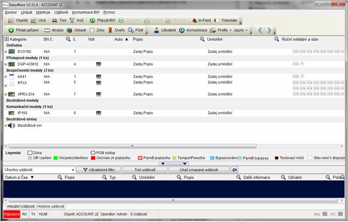348x222 pixels.
Task: Expand the EVO192 tree row
Action: [x=6, y=52]
